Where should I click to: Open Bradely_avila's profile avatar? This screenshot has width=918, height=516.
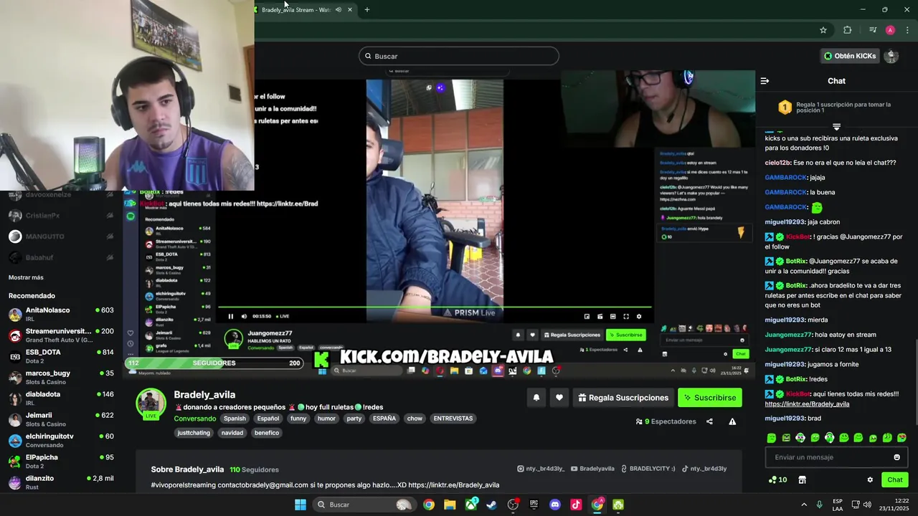(x=151, y=403)
